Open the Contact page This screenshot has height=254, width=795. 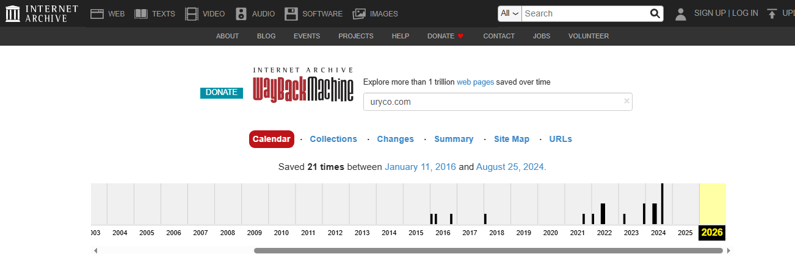499,36
